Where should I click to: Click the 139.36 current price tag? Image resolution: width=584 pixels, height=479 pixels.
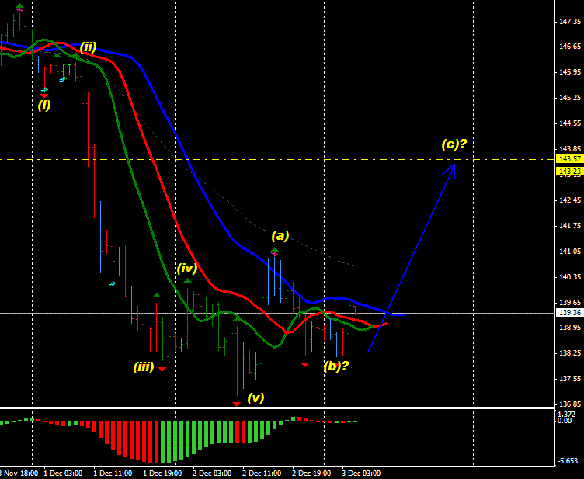(x=570, y=313)
